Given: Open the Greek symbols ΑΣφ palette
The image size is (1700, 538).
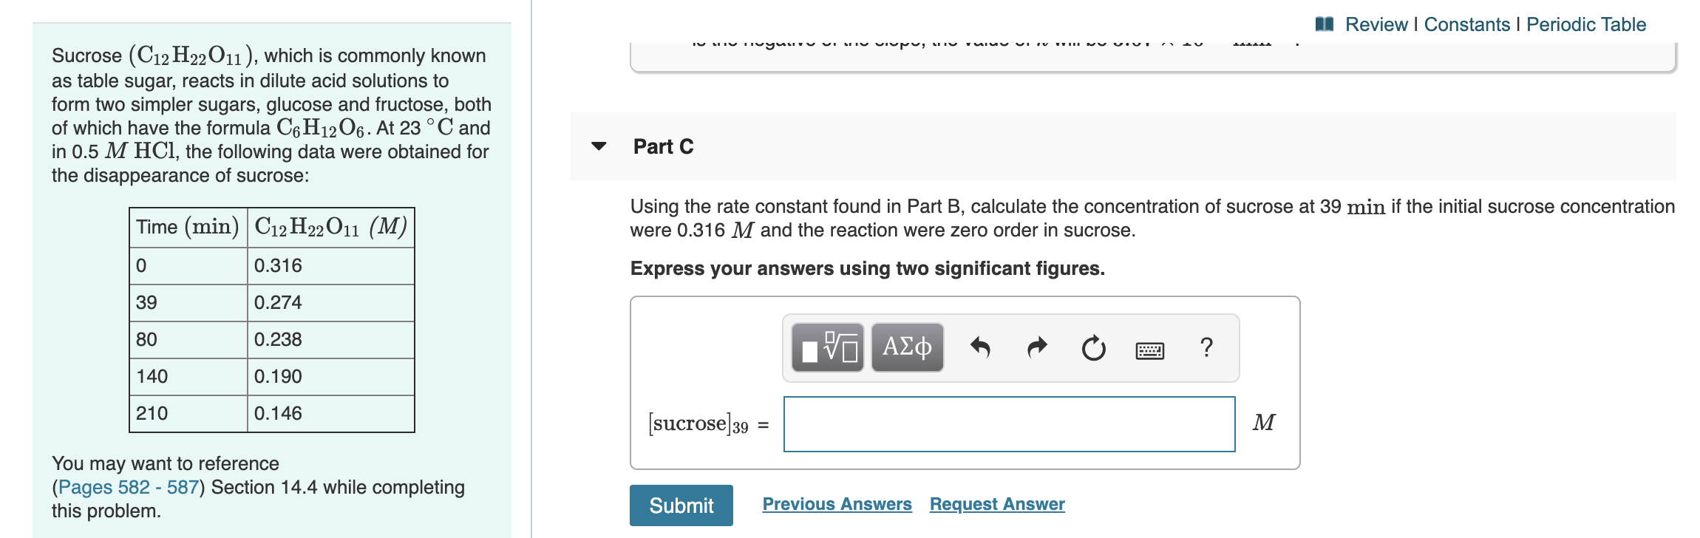Looking at the screenshot, I should click(907, 347).
